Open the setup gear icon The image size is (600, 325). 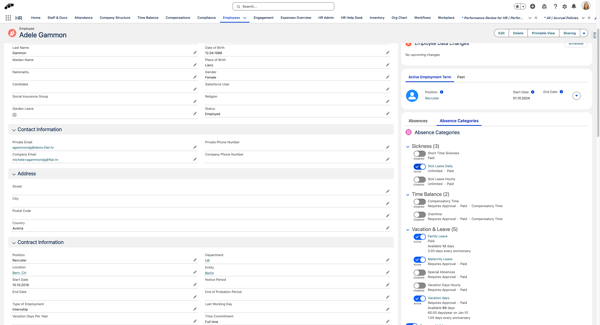click(x=565, y=7)
